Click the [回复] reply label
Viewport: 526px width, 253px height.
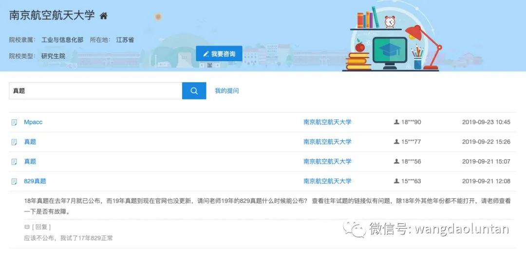click(41, 227)
